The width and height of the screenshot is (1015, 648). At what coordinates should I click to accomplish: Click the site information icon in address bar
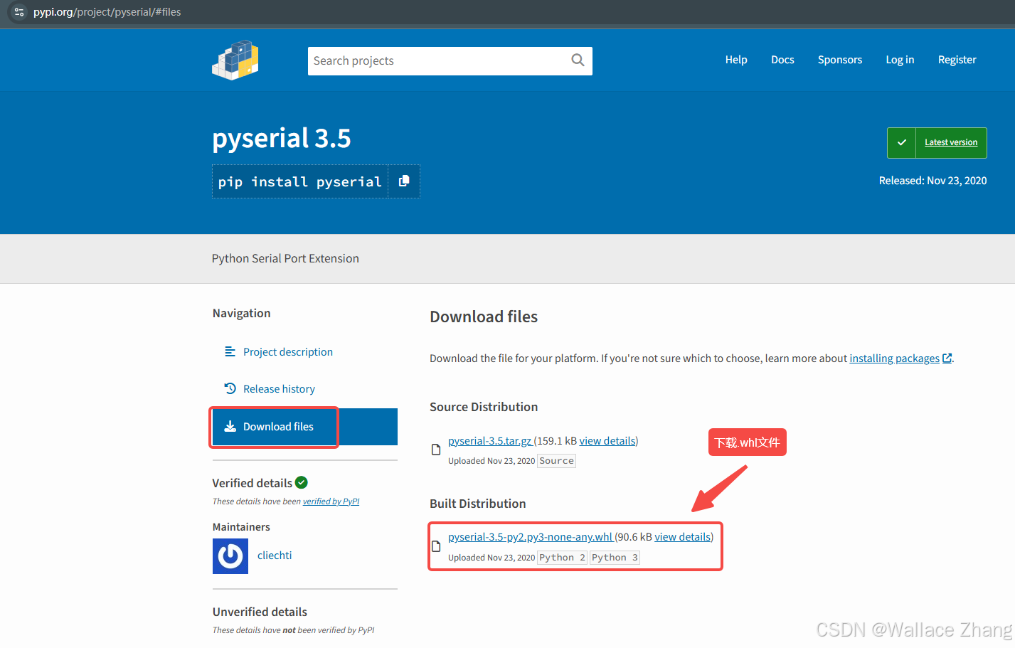19,12
